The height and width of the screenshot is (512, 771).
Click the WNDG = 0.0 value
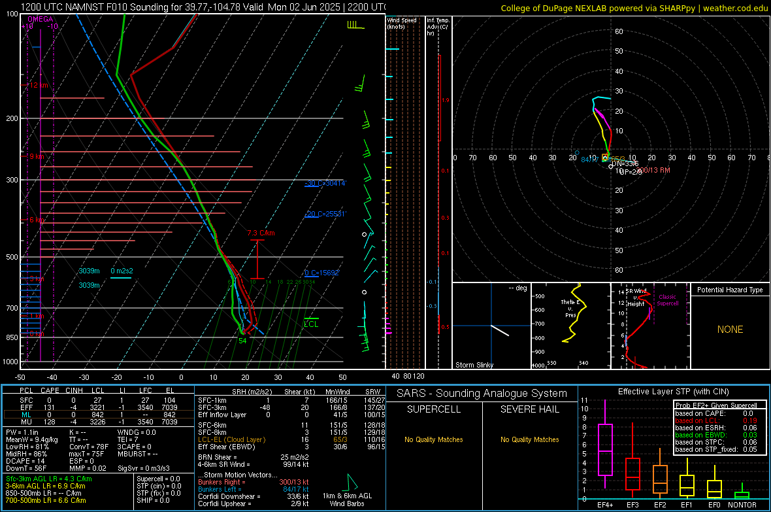click(x=137, y=432)
